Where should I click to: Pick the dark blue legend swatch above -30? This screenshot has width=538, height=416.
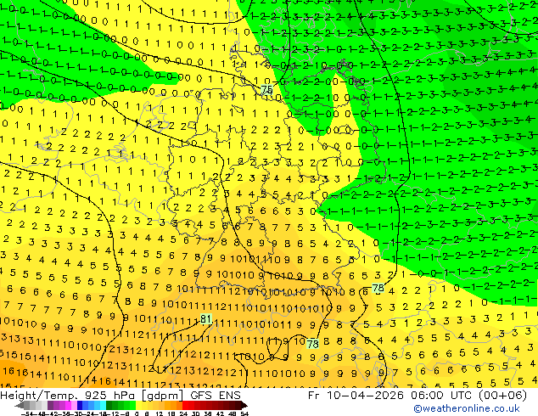80,405
